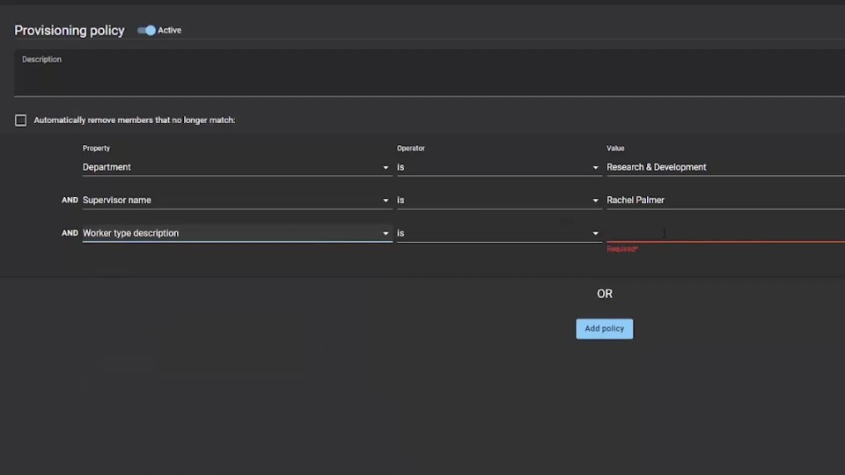Click the arrow icon in Department property field
The width and height of the screenshot is (845, 475).
(386, 167)
